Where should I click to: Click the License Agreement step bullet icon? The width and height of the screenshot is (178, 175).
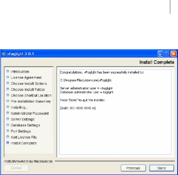click(x=8, y=77)
